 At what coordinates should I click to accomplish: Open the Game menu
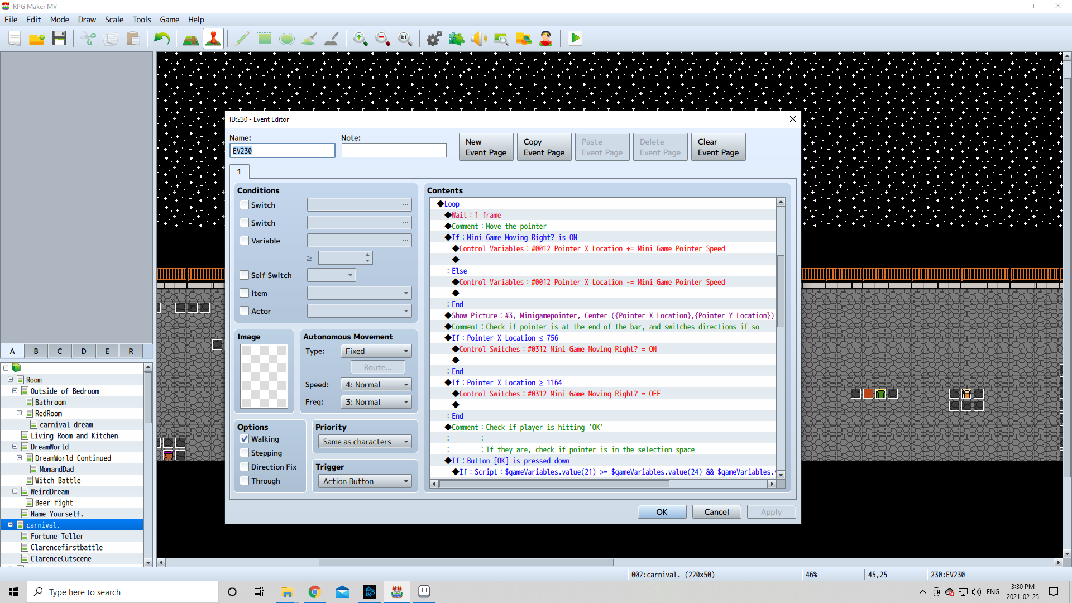[170, 20]
